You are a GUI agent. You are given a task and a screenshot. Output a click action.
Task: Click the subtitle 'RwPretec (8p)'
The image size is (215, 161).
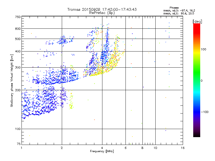102,13
